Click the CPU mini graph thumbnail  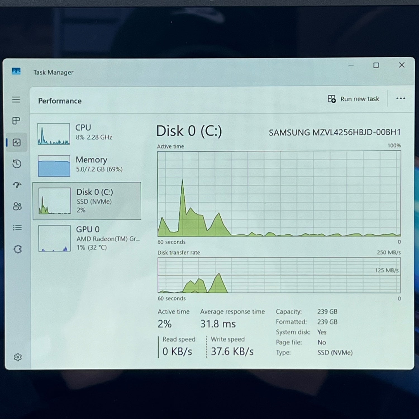[x=54, y=134]
